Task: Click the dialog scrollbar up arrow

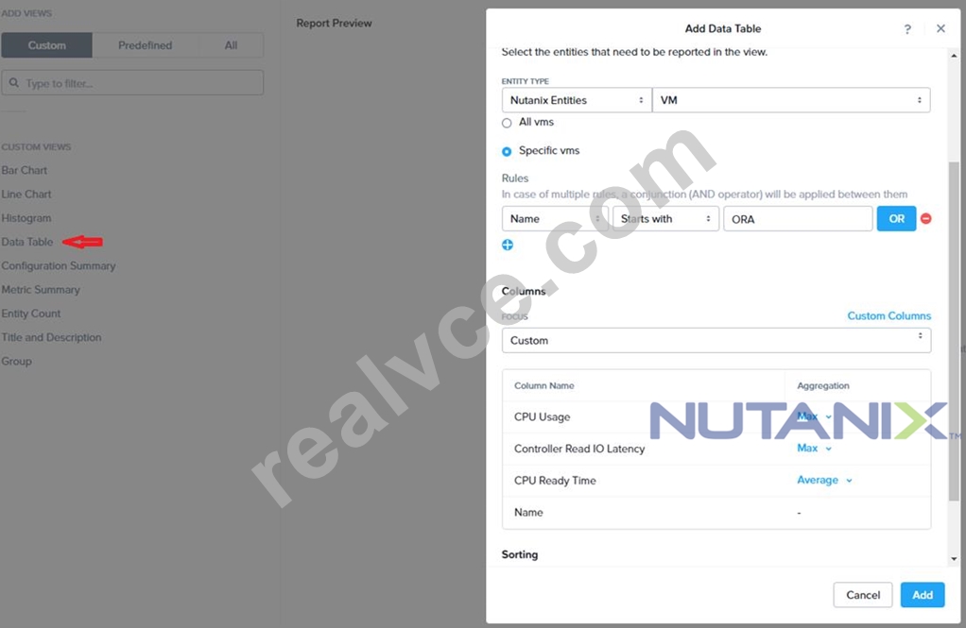Action: 954,56
